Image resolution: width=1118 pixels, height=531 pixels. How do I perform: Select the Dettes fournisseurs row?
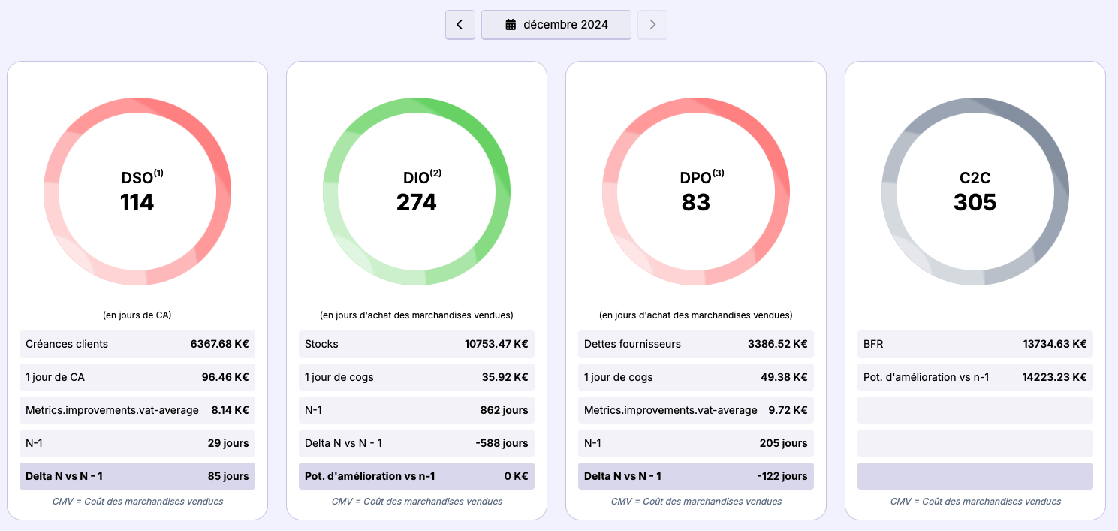tap(696, 344)
